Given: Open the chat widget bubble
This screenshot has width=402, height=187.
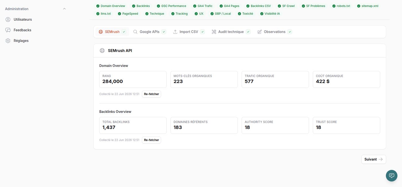Looking at the screenshot, I should (x=392, y=176).
